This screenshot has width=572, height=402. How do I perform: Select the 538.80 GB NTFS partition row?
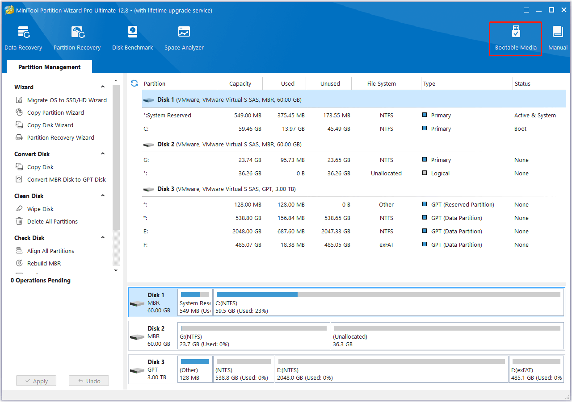tap(354, 218)
